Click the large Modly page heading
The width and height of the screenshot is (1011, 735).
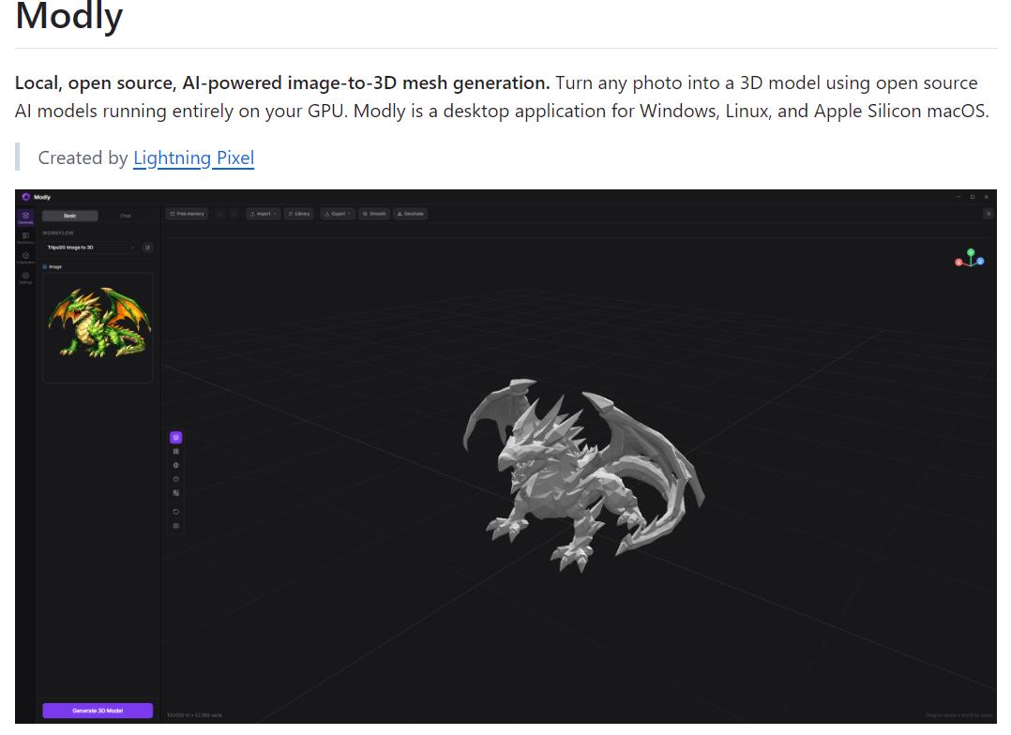(x=69, y=16)
